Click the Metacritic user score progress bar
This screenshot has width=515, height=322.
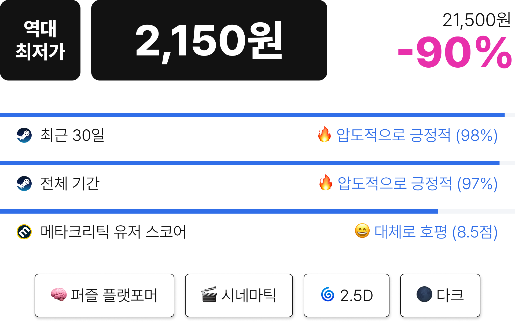pyautogui.click(x=257, y=211)
